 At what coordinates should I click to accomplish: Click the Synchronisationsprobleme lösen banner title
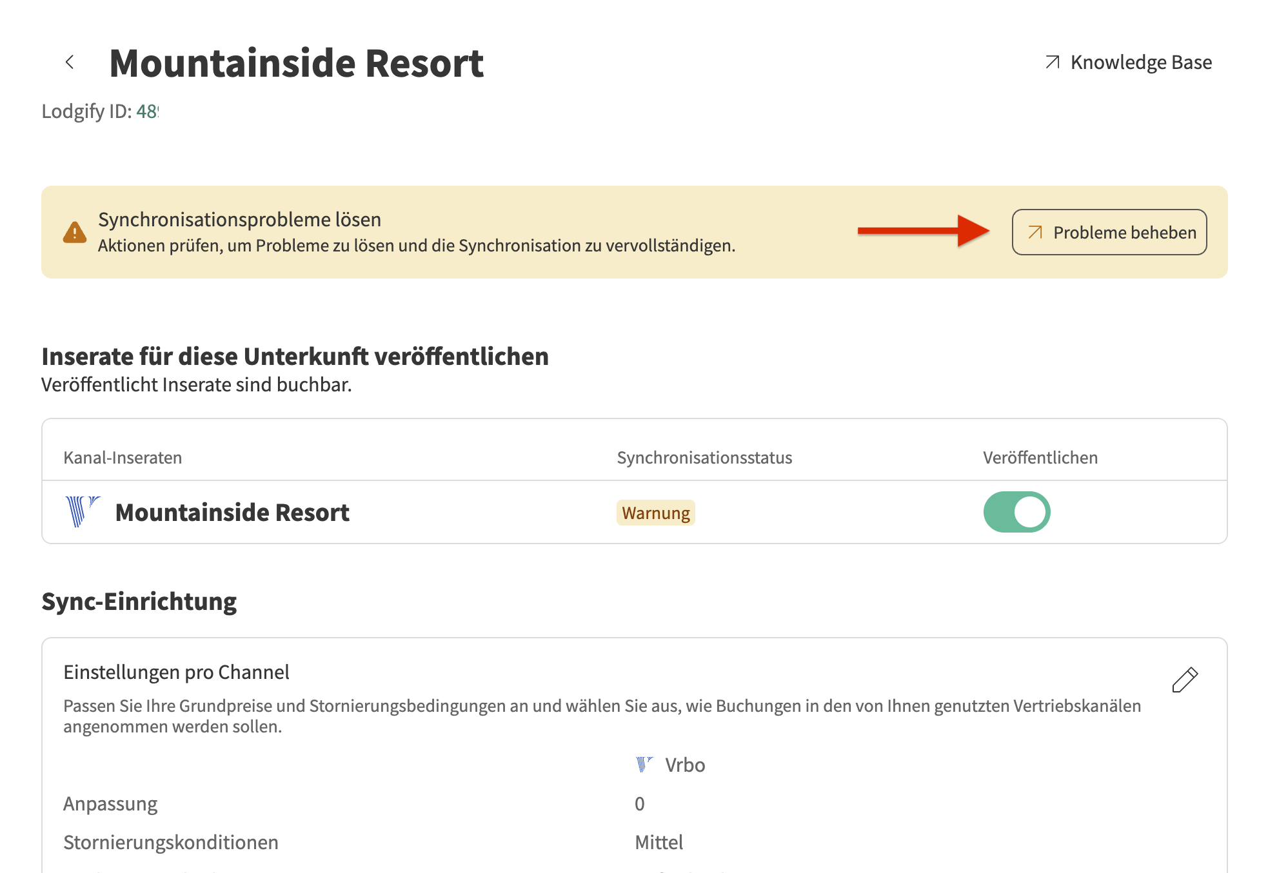coord(239,219)
